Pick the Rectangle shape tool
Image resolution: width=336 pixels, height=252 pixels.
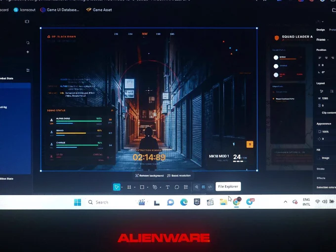(142, 187)
